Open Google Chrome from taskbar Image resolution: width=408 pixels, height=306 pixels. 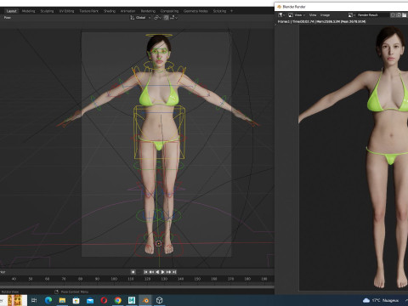118,300
